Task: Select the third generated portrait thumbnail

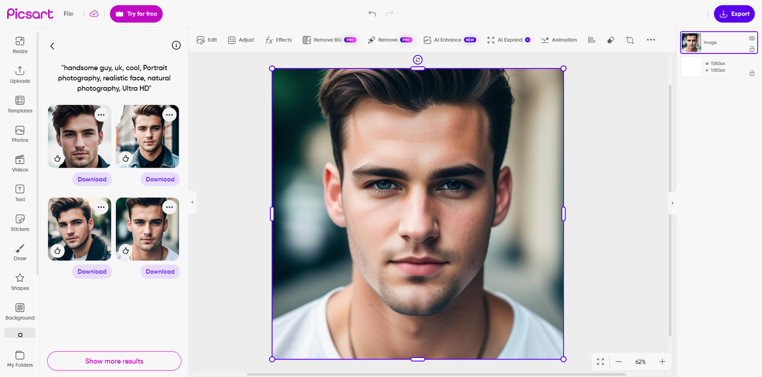Action: pos(79,229)
